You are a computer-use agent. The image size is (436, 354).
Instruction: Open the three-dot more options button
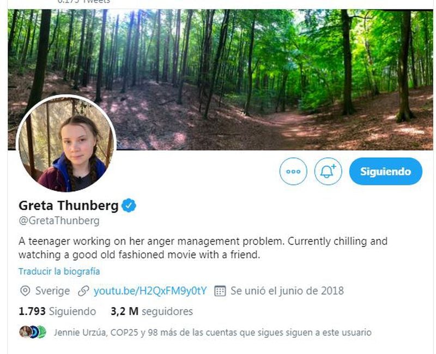click(x=293, y=171)
